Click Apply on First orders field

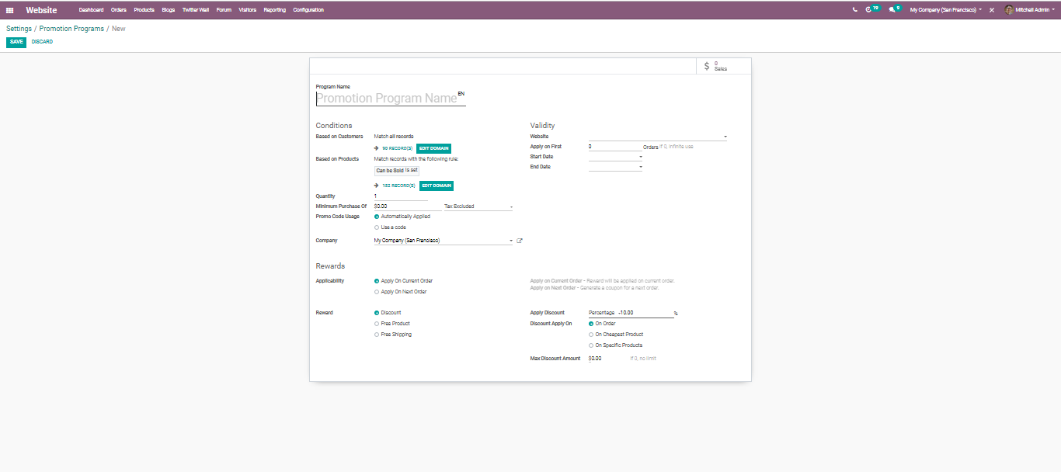(615, 147)
